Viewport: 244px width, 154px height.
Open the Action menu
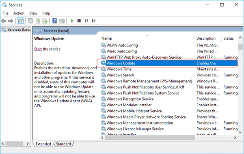tap(19, 13)
